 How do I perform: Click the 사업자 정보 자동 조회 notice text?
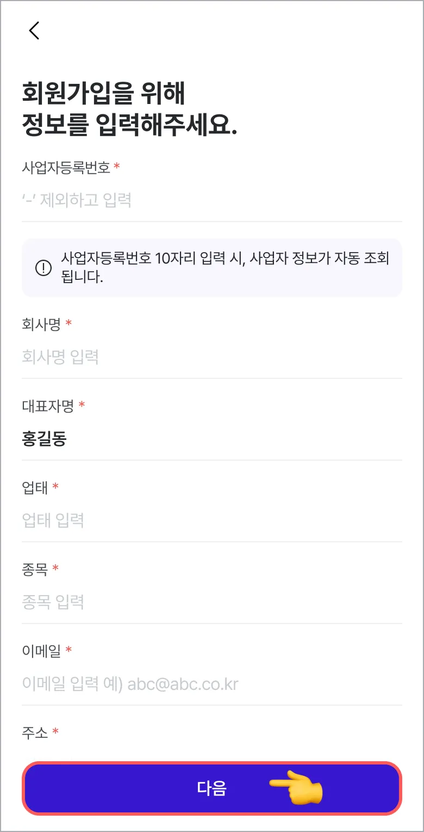[226, 267]
